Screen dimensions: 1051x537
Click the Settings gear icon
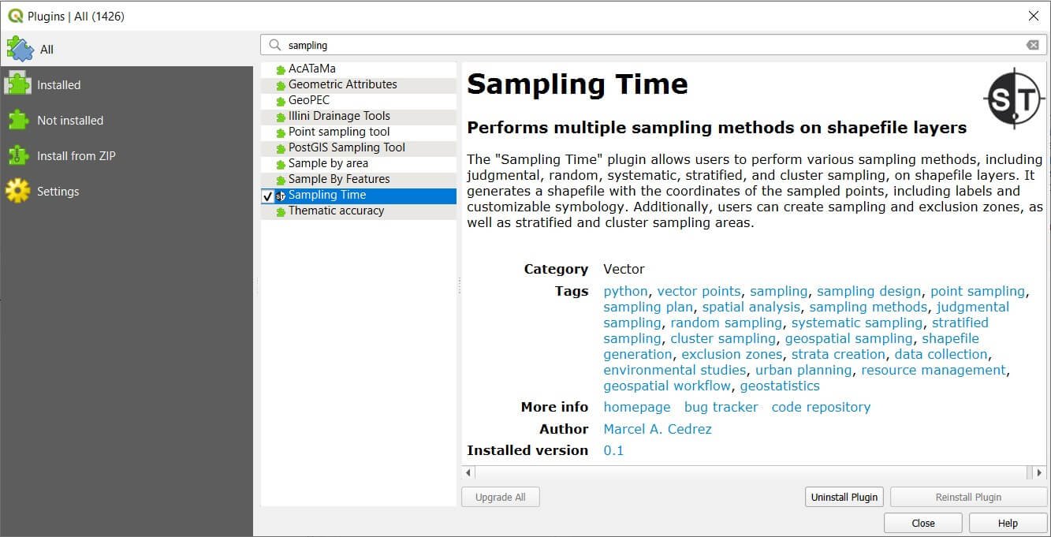[x=18, y=191]
